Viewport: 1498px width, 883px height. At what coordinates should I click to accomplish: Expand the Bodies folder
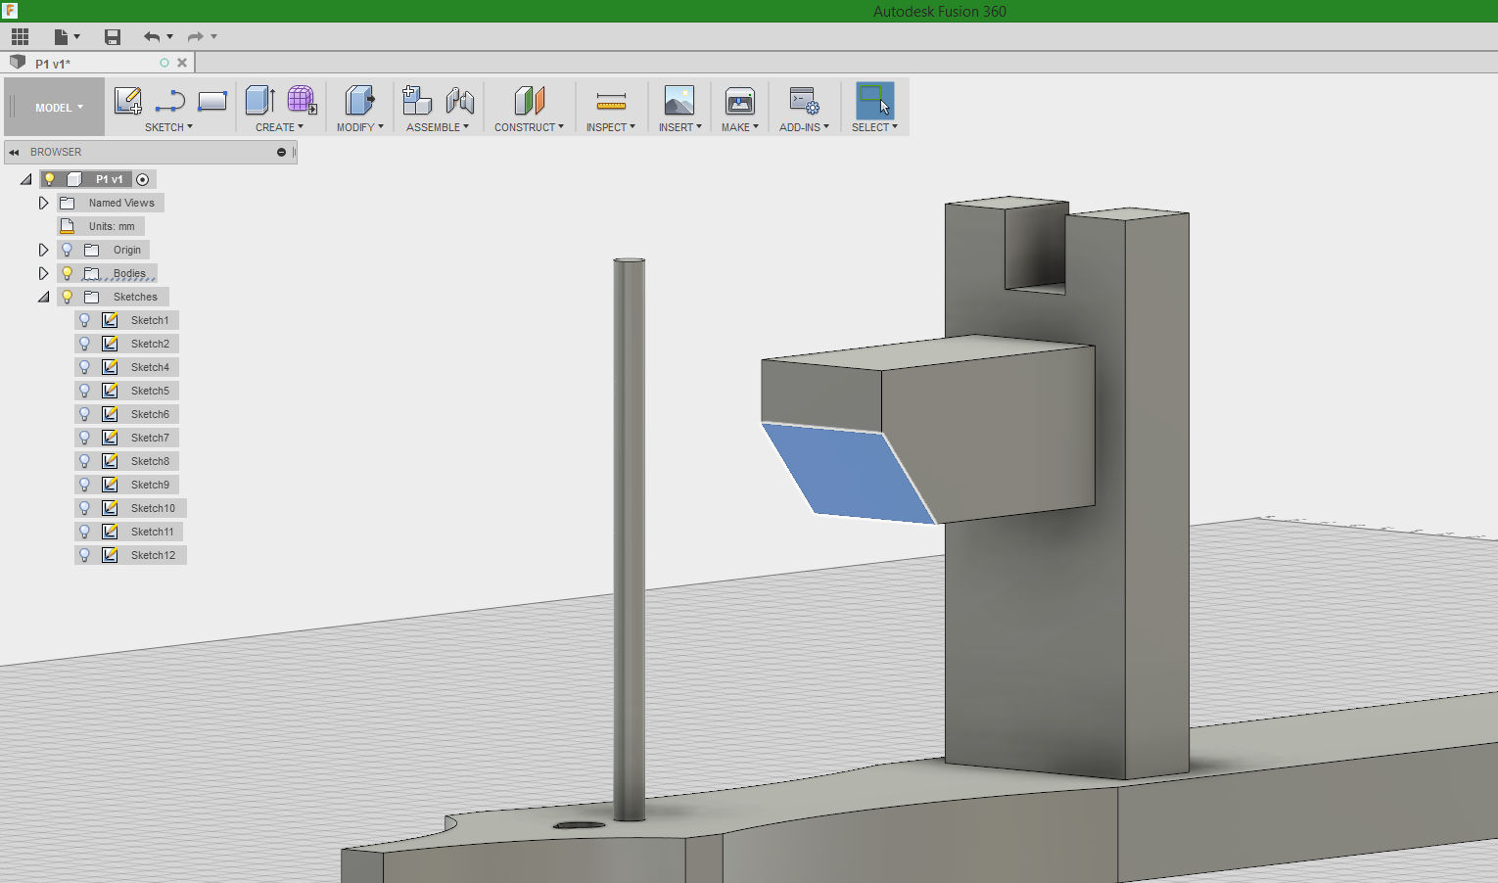(x=43, y=273)
